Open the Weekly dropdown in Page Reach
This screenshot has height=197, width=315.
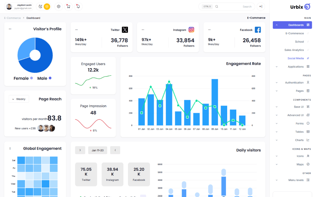(19, 99)
